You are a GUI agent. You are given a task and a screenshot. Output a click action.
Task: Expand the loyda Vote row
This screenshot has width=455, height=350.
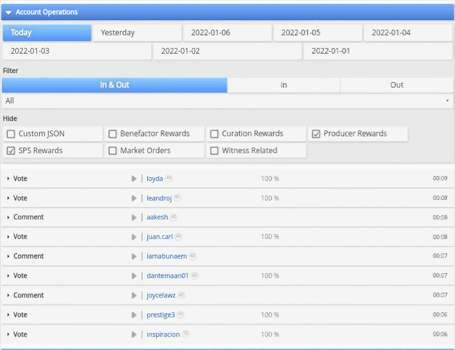(8, 179)
